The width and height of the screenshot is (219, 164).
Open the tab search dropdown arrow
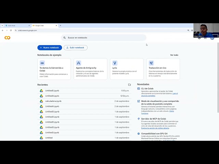(x=2, y=26)
